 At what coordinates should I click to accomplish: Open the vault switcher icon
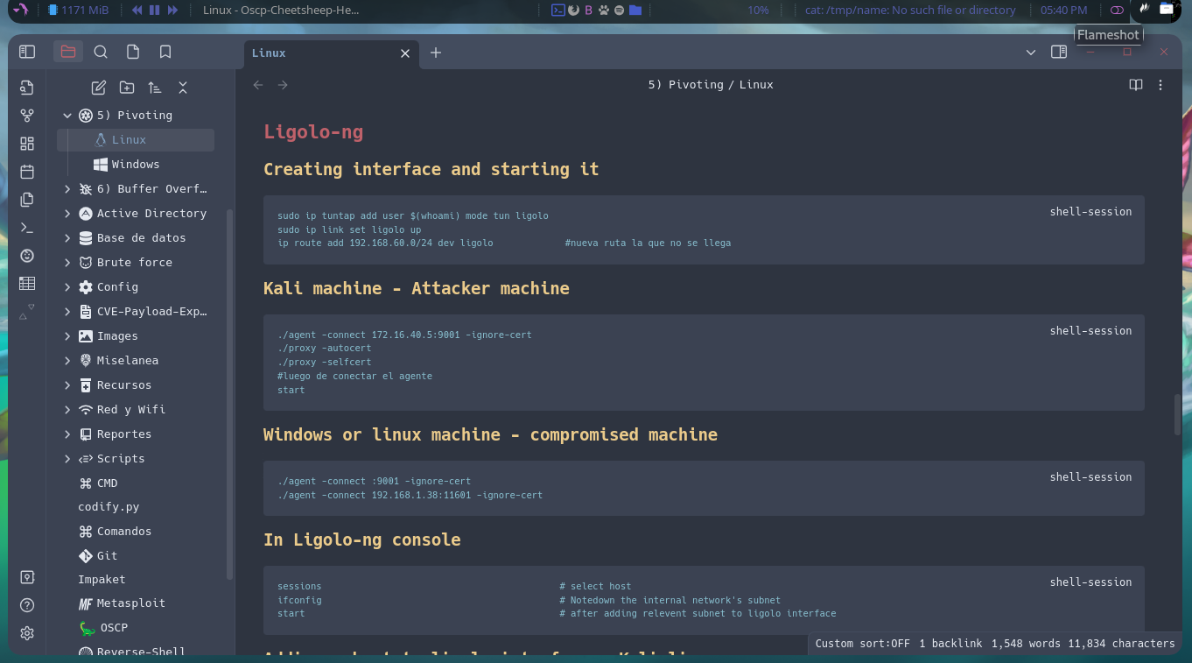pyautogui.click(x=27, y=577)
